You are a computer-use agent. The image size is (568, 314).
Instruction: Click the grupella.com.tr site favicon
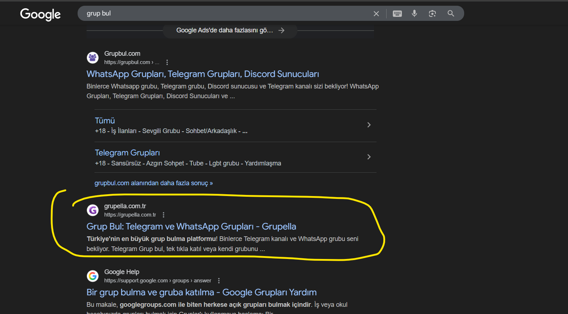[93, 210]
